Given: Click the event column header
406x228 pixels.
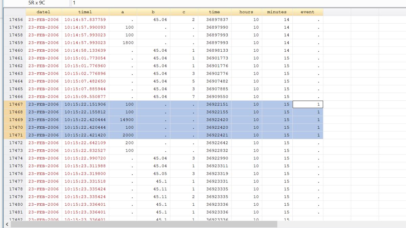Looking at the screenshot, I should coord(308,12).
